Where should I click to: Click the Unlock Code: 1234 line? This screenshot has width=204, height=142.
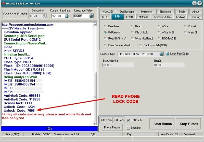click(x=19, y=107)
